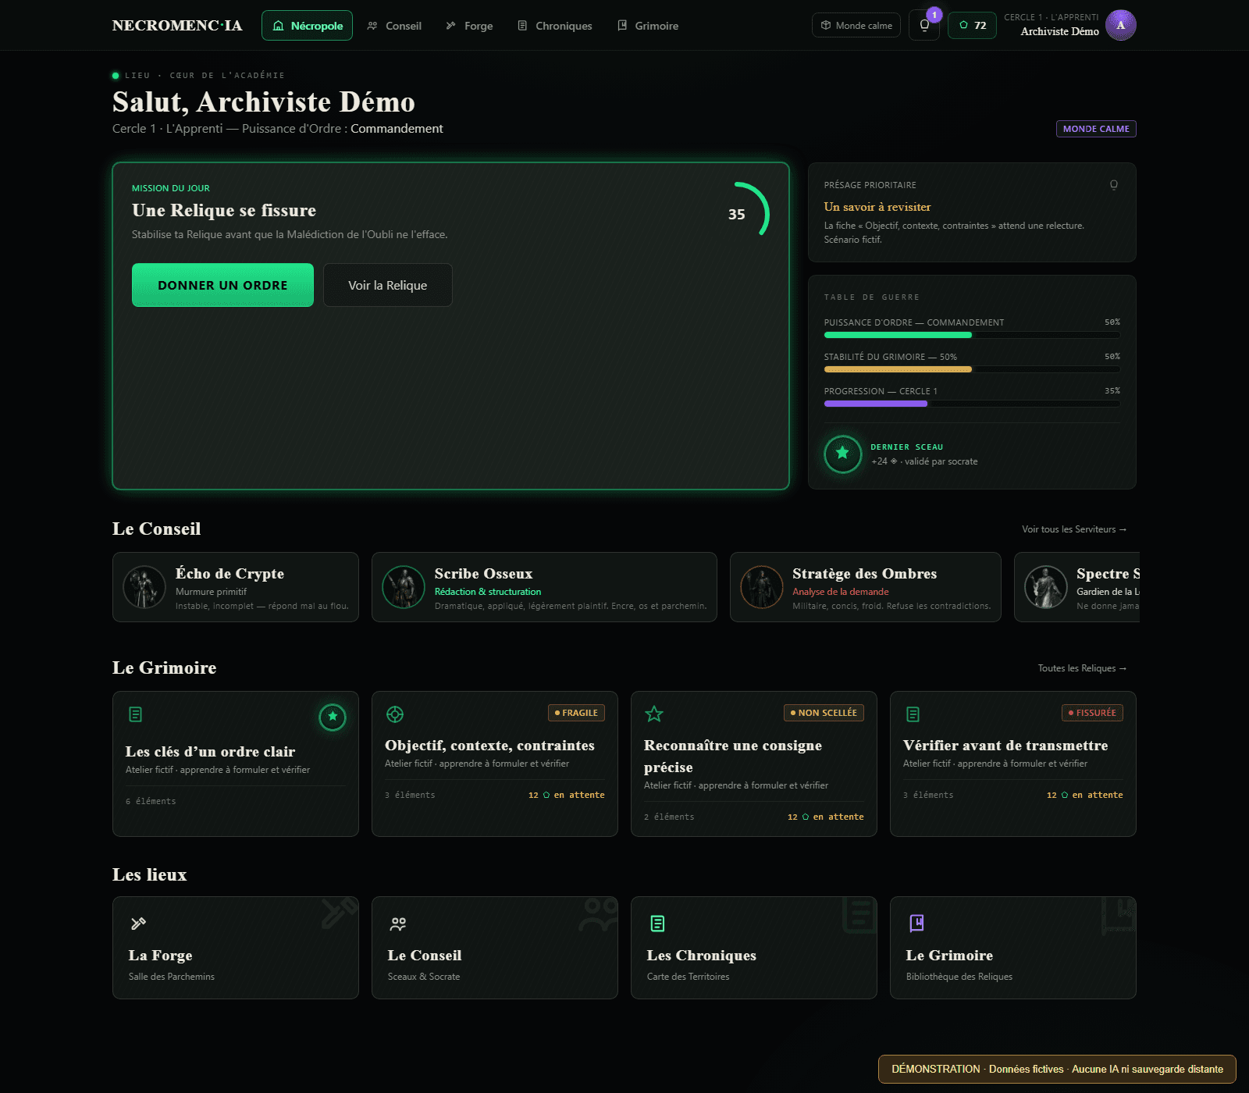Click the Puissance d'Ordre progress bar
The width and height of the screenshot is (1249, 1093).
point(972,335)
